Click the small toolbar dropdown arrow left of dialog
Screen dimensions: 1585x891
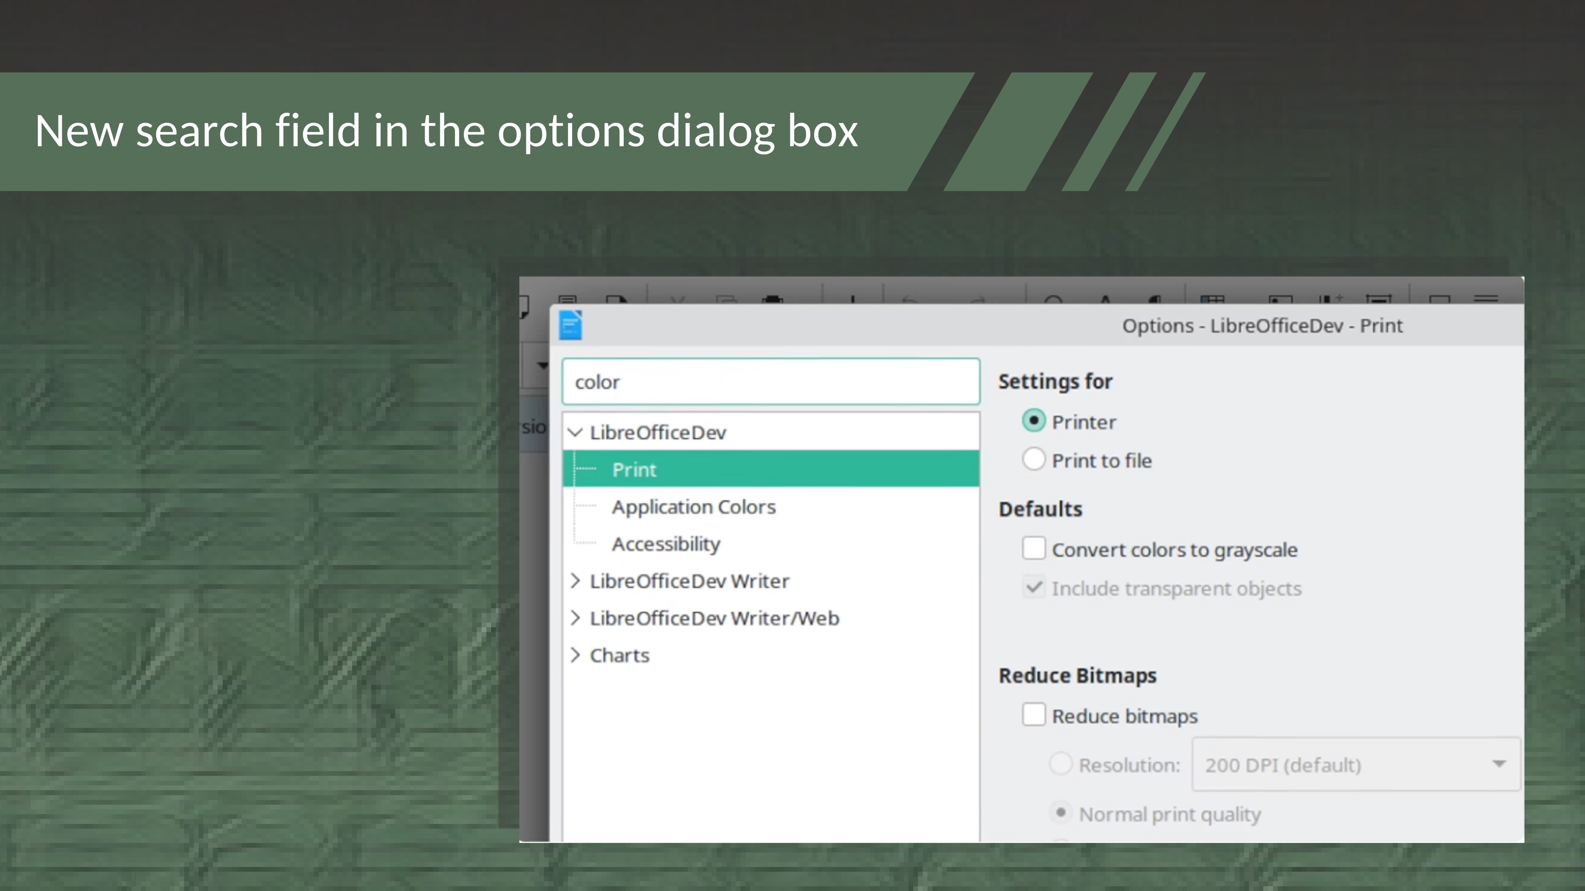tap(542, 365)
